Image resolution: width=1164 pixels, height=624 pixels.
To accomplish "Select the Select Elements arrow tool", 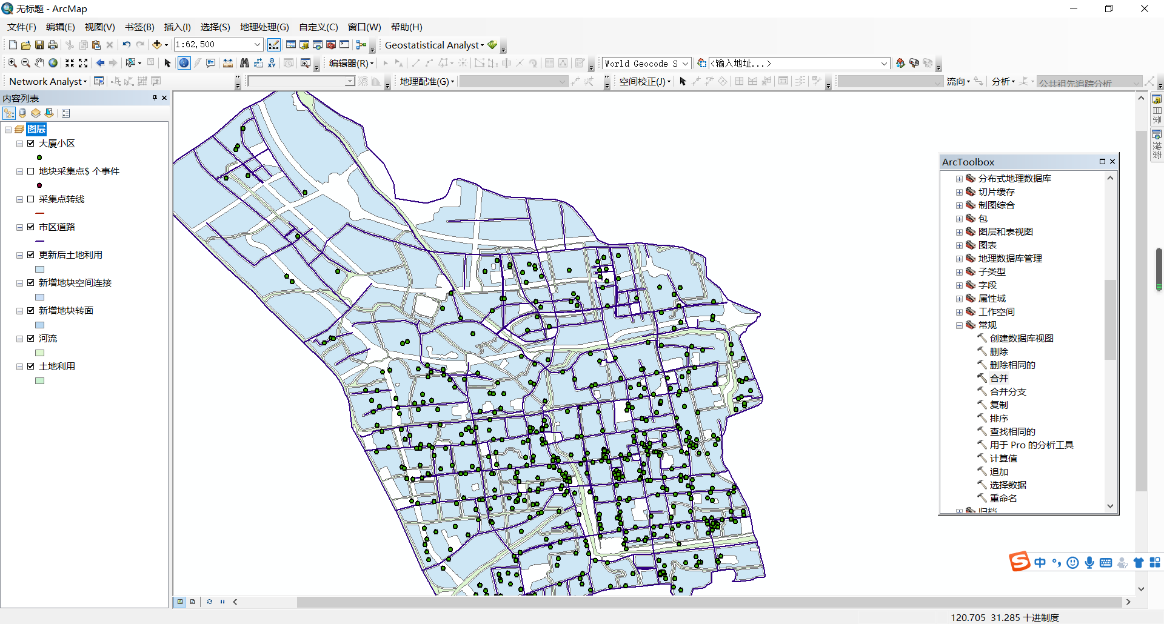I will [x=167, y=63].
